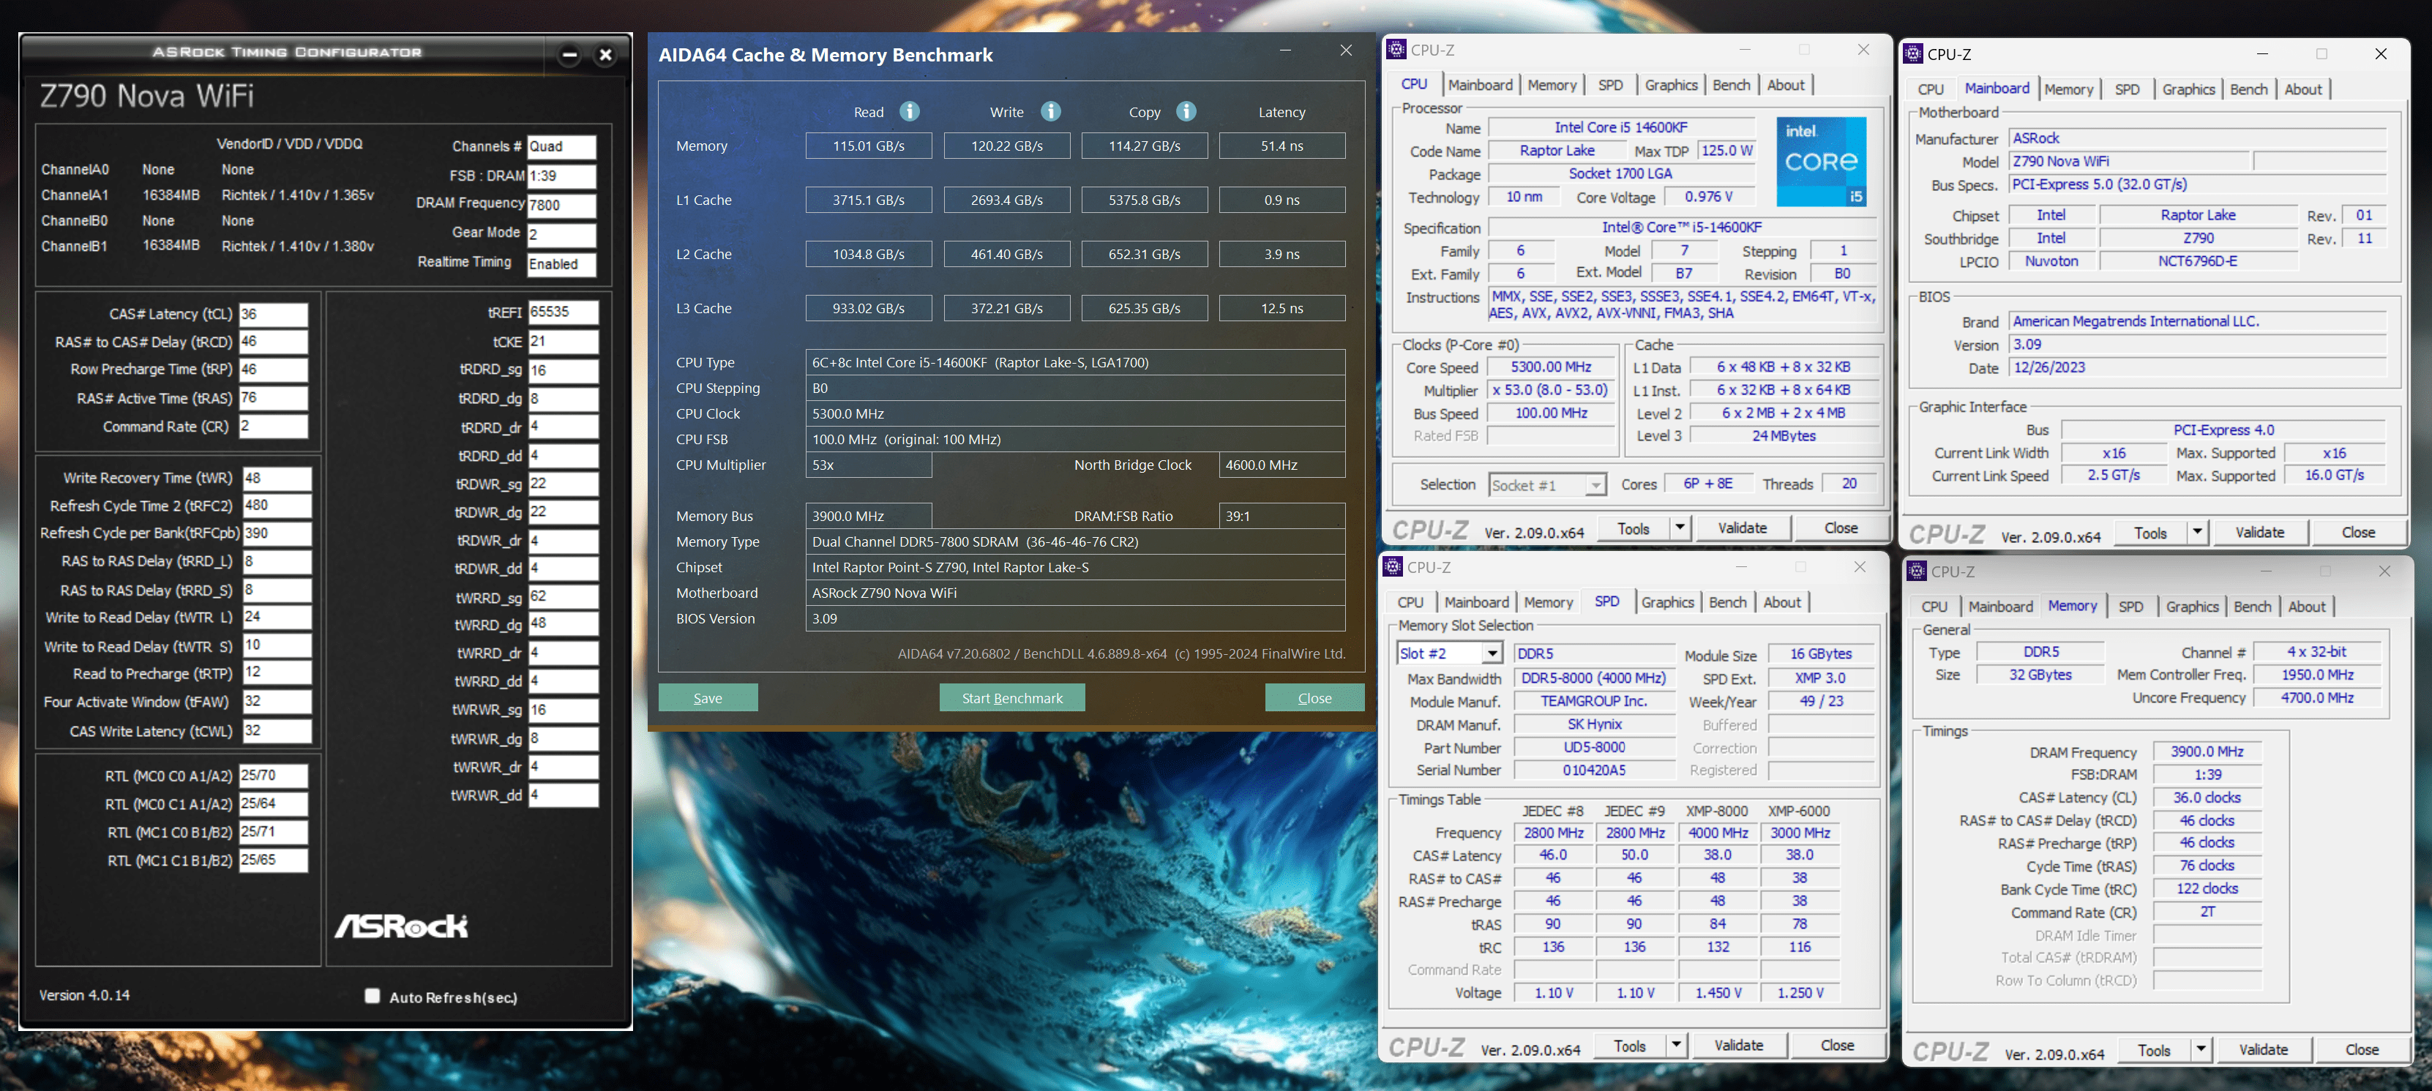Switch to Bench tab in CPU-Z CPU window

[x=1731, y=85]
